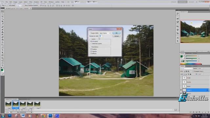Click lock all padlock icon

[x=190, y=74]
